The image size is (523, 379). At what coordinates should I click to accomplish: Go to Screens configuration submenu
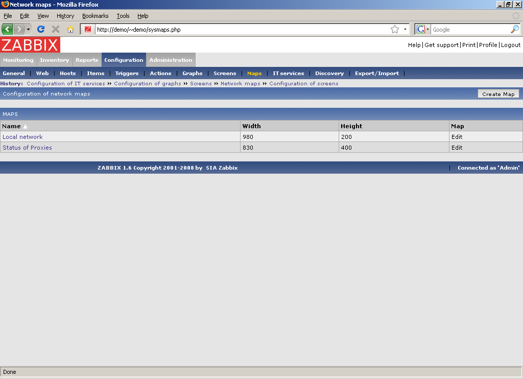[225, 74]
